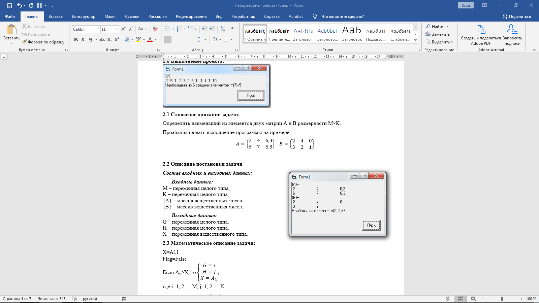
Task: Switch to Web Layout view in the status bar
Action: (473, 299)
